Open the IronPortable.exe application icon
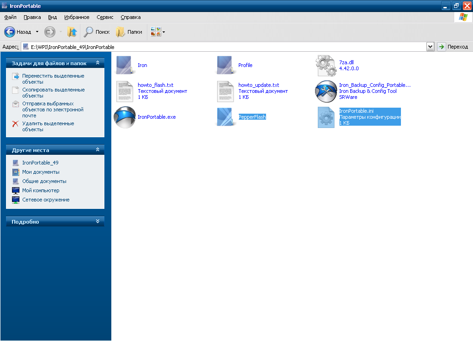This screenshot has width=473, height=341. (x=124, y=117)
